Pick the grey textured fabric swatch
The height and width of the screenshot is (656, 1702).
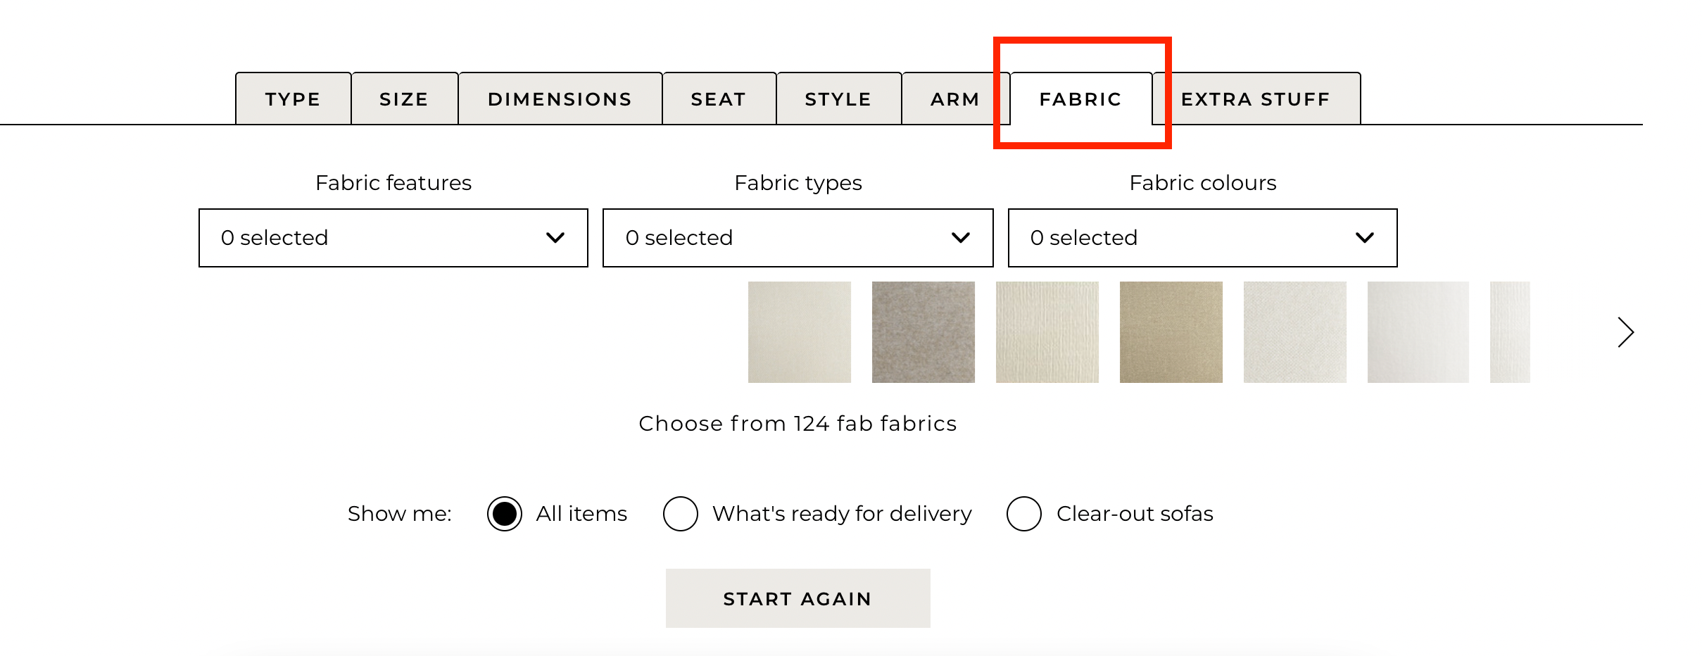924,332
